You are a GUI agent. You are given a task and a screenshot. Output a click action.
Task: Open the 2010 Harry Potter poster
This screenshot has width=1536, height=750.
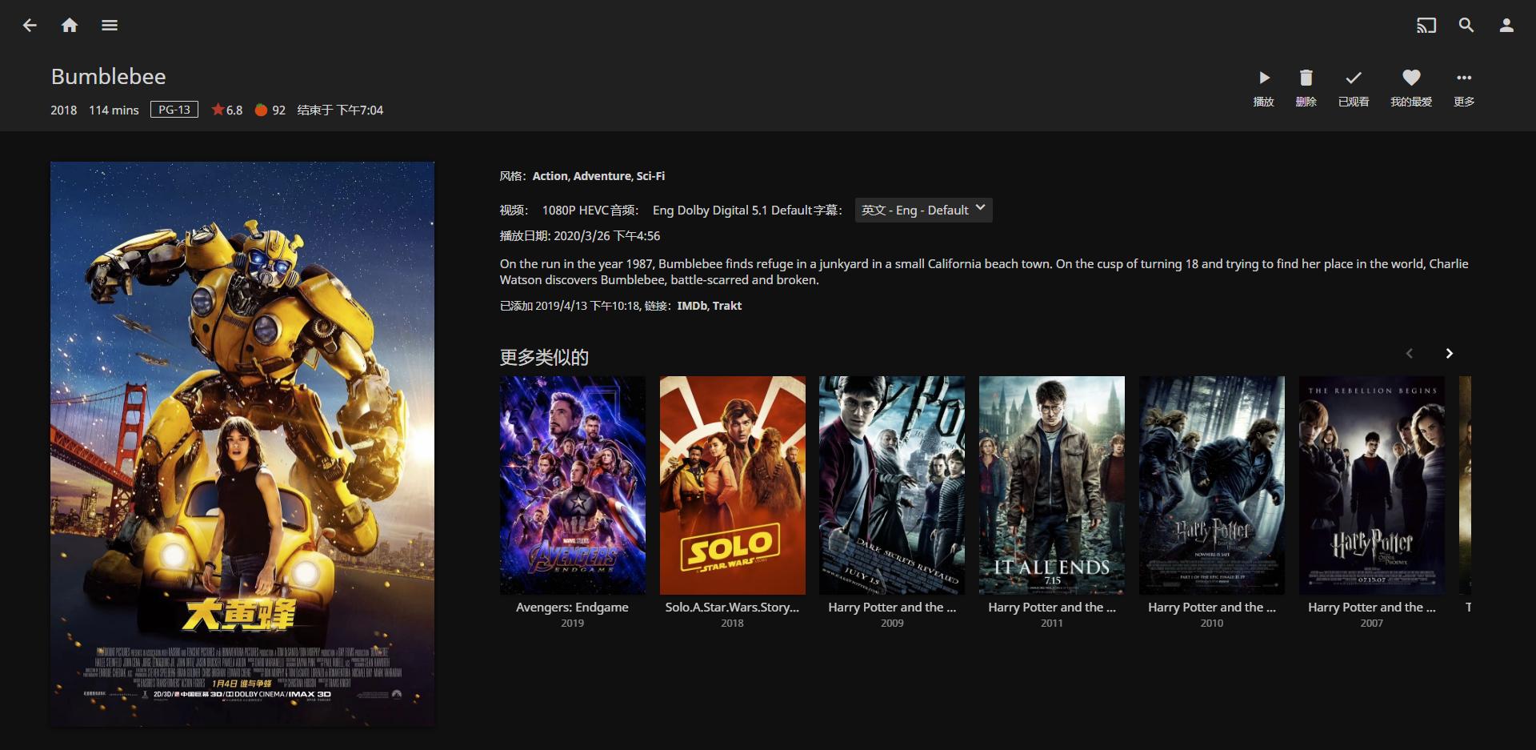pos(1212,485)
